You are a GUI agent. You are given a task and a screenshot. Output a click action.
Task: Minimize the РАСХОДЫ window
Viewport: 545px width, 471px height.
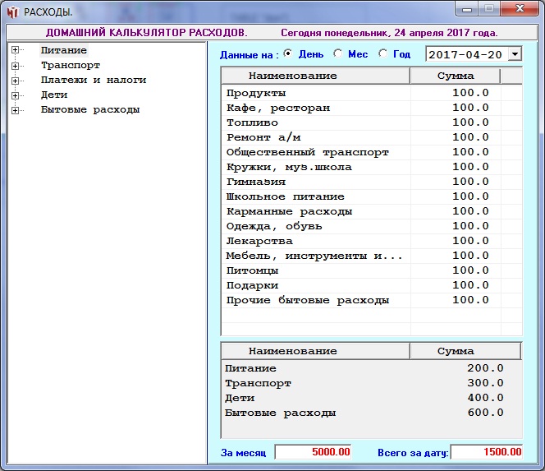[467, 9]
